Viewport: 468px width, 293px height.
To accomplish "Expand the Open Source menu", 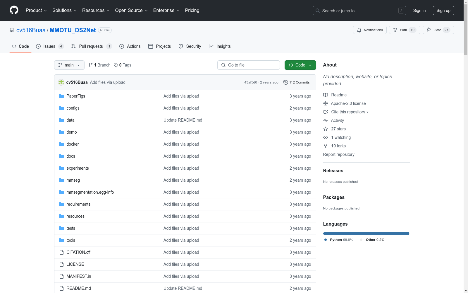I will point(132,10).
